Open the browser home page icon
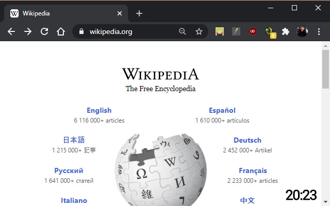The height and width of the screenshot is (206, 330). (61, 32)
